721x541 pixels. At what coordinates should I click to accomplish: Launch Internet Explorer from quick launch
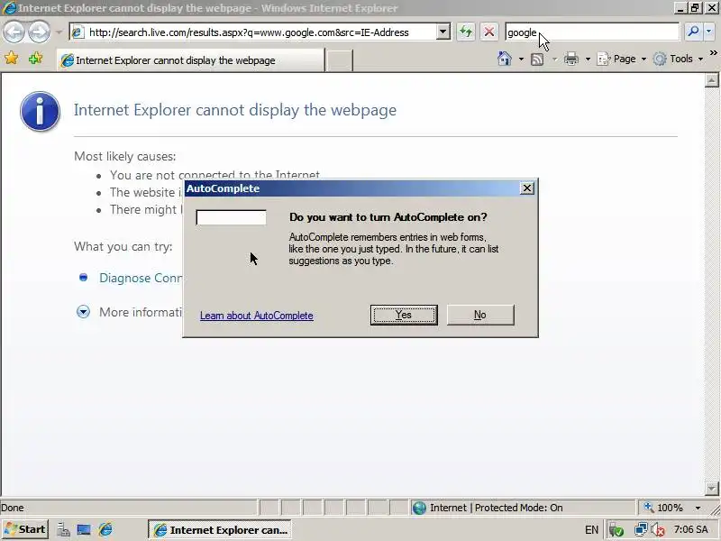(x=105, y=530)
